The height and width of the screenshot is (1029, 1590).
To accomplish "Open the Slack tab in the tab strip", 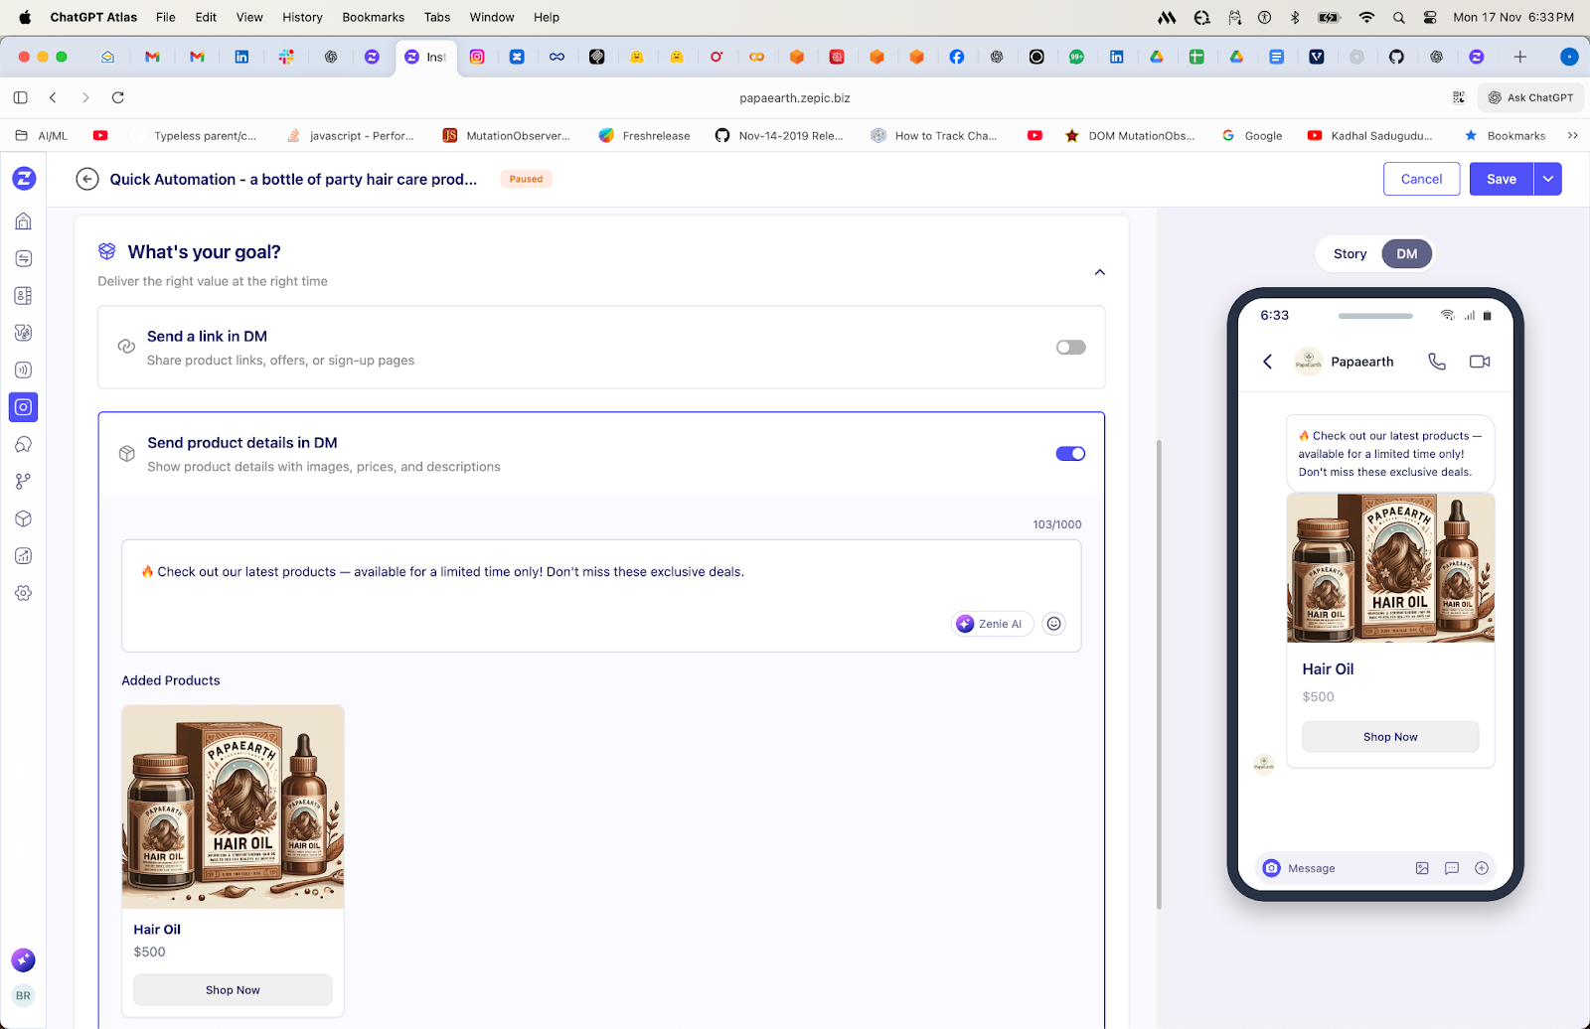I will (x=286, y=57).
